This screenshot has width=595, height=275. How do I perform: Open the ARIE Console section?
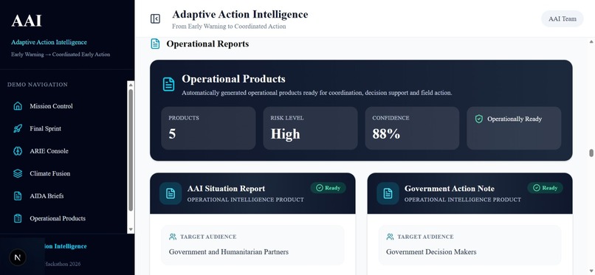tap(49, 150)
